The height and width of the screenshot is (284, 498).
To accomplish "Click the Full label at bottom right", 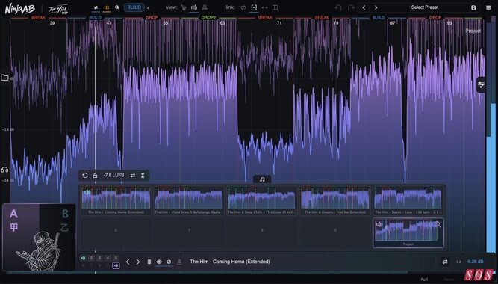I will 424,280.
